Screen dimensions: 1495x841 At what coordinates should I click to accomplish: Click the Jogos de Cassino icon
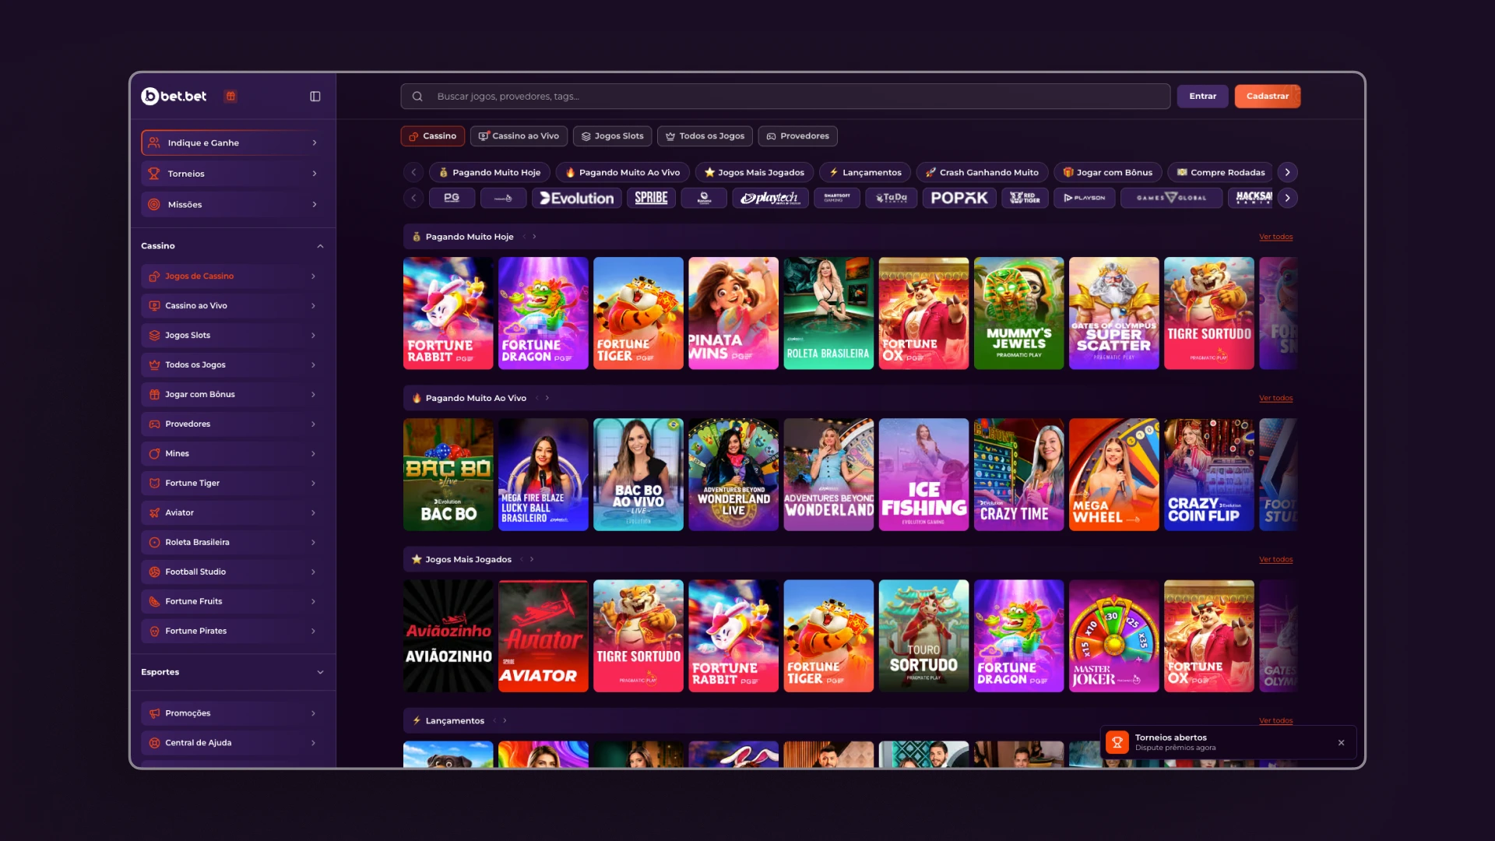coord(154,276)
